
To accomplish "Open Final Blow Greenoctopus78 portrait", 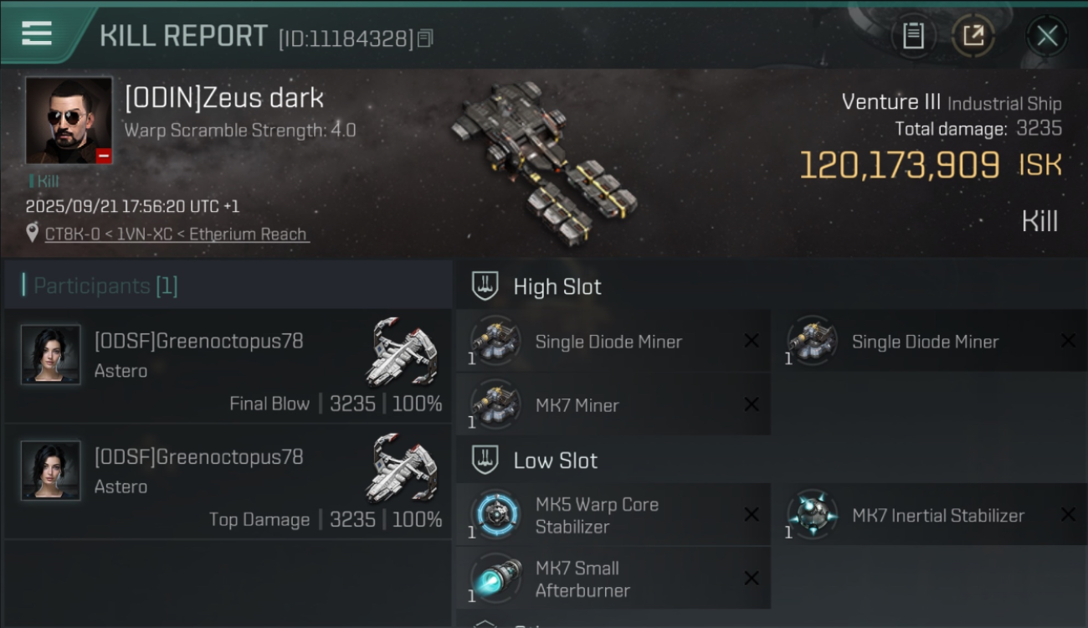I will pyautogui.click(x=51, y=355).
